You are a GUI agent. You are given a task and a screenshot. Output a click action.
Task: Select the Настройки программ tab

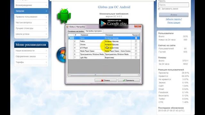pos(94,31)
